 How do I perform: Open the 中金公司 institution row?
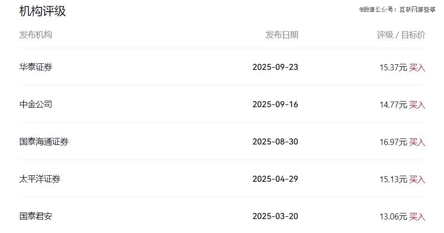pyautogui.click(x=36, y=104)
